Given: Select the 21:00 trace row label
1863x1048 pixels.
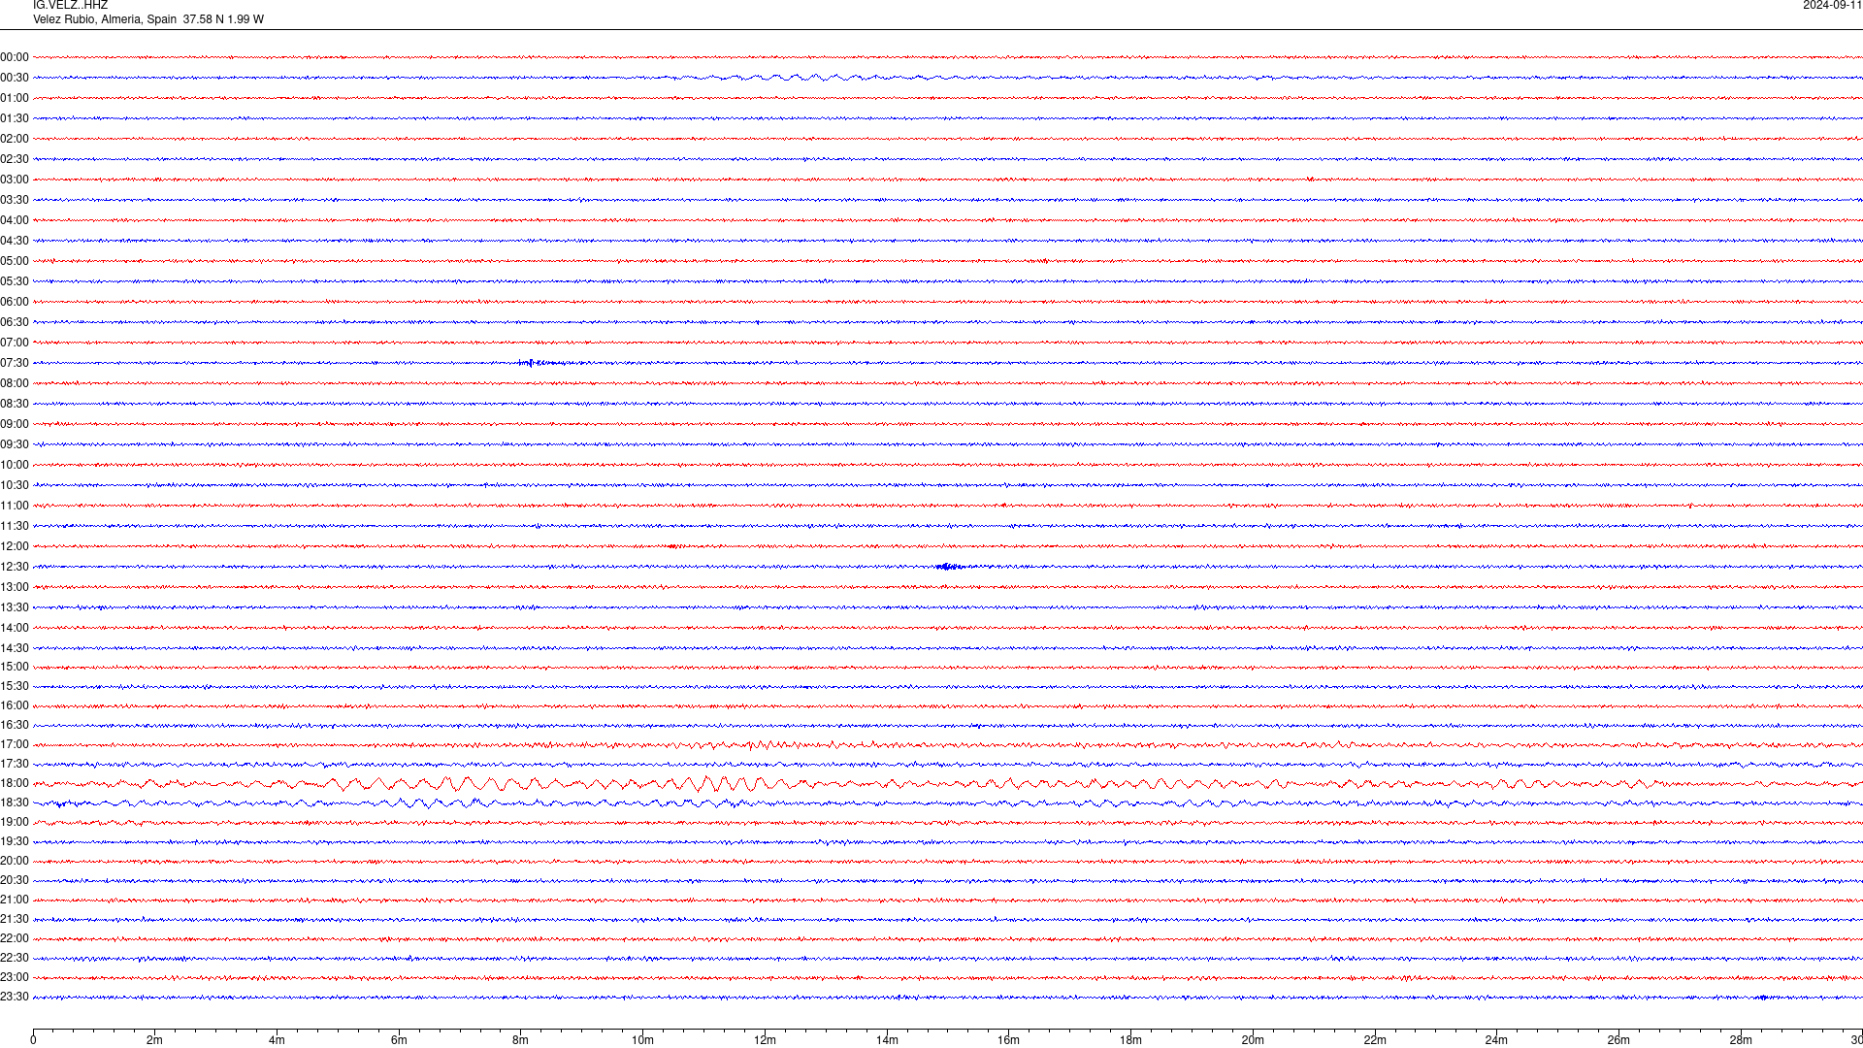Looking at the screenshot, I should pos(15,900).
